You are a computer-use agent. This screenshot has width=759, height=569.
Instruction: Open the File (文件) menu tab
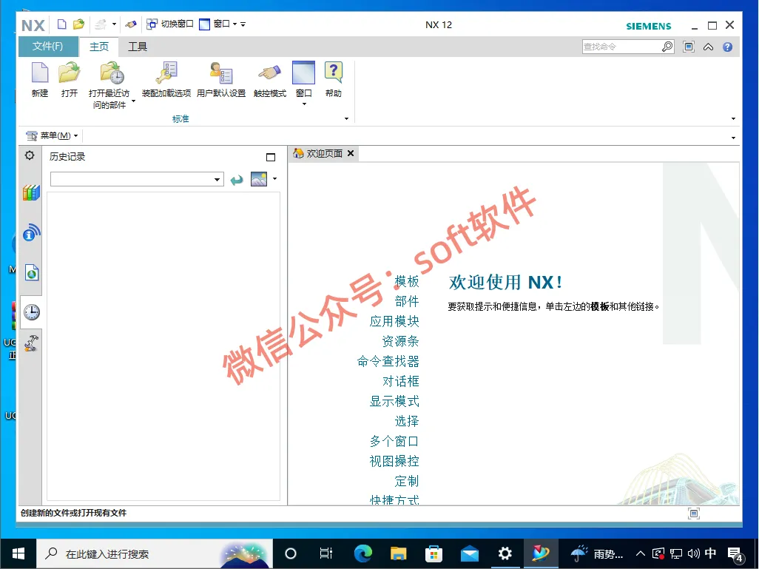click(47, 47)
